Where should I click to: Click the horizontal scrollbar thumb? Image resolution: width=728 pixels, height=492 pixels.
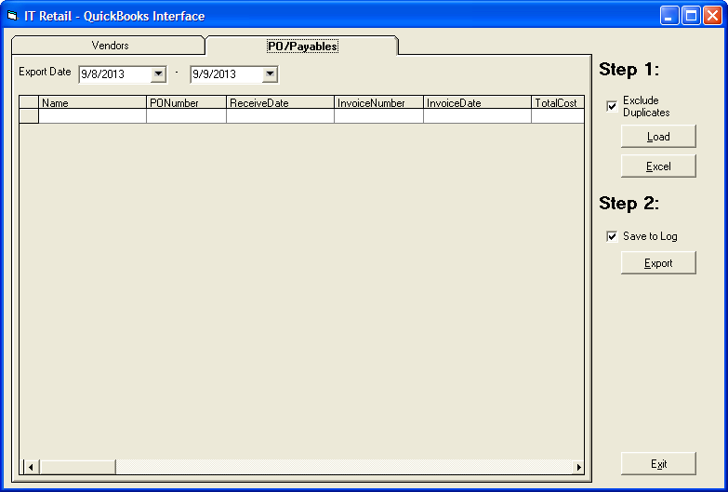pos(77,467)
